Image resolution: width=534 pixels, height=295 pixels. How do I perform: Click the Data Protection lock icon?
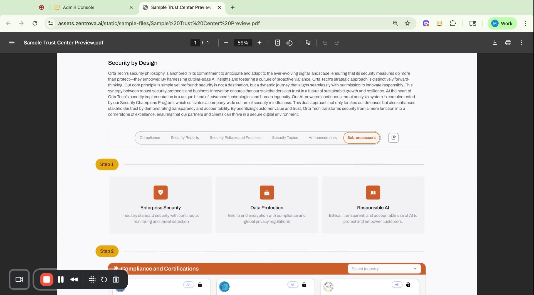(x=267, y=192)
